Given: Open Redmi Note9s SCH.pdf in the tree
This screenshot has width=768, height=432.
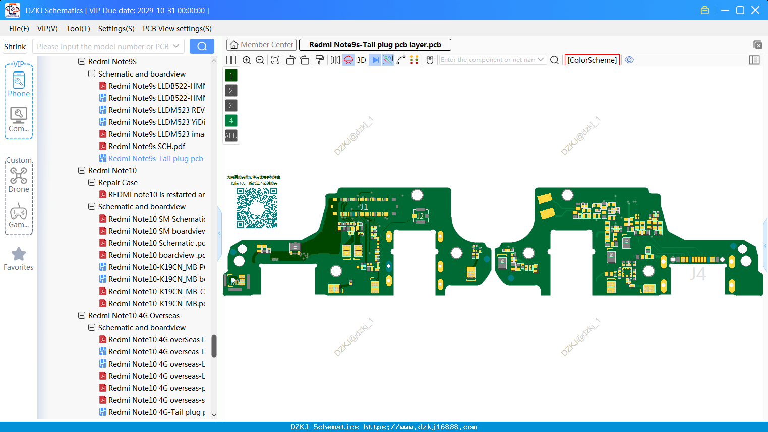Looking at the screenshot, I should point(147,146).
